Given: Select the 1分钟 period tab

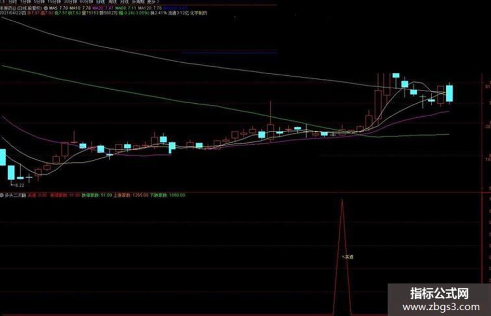Looking at the screenshot, I should [x=26, y=2].
